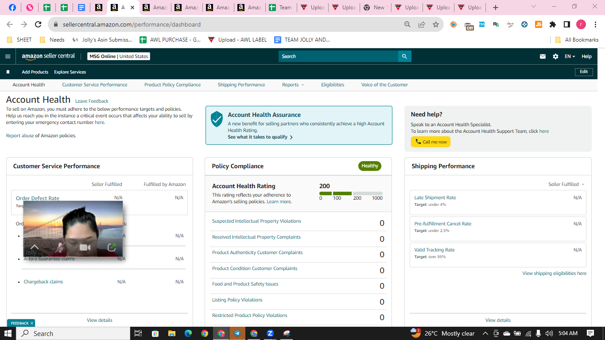
Task: Open the Leave Feedback link
Action: tap(92, 101)
